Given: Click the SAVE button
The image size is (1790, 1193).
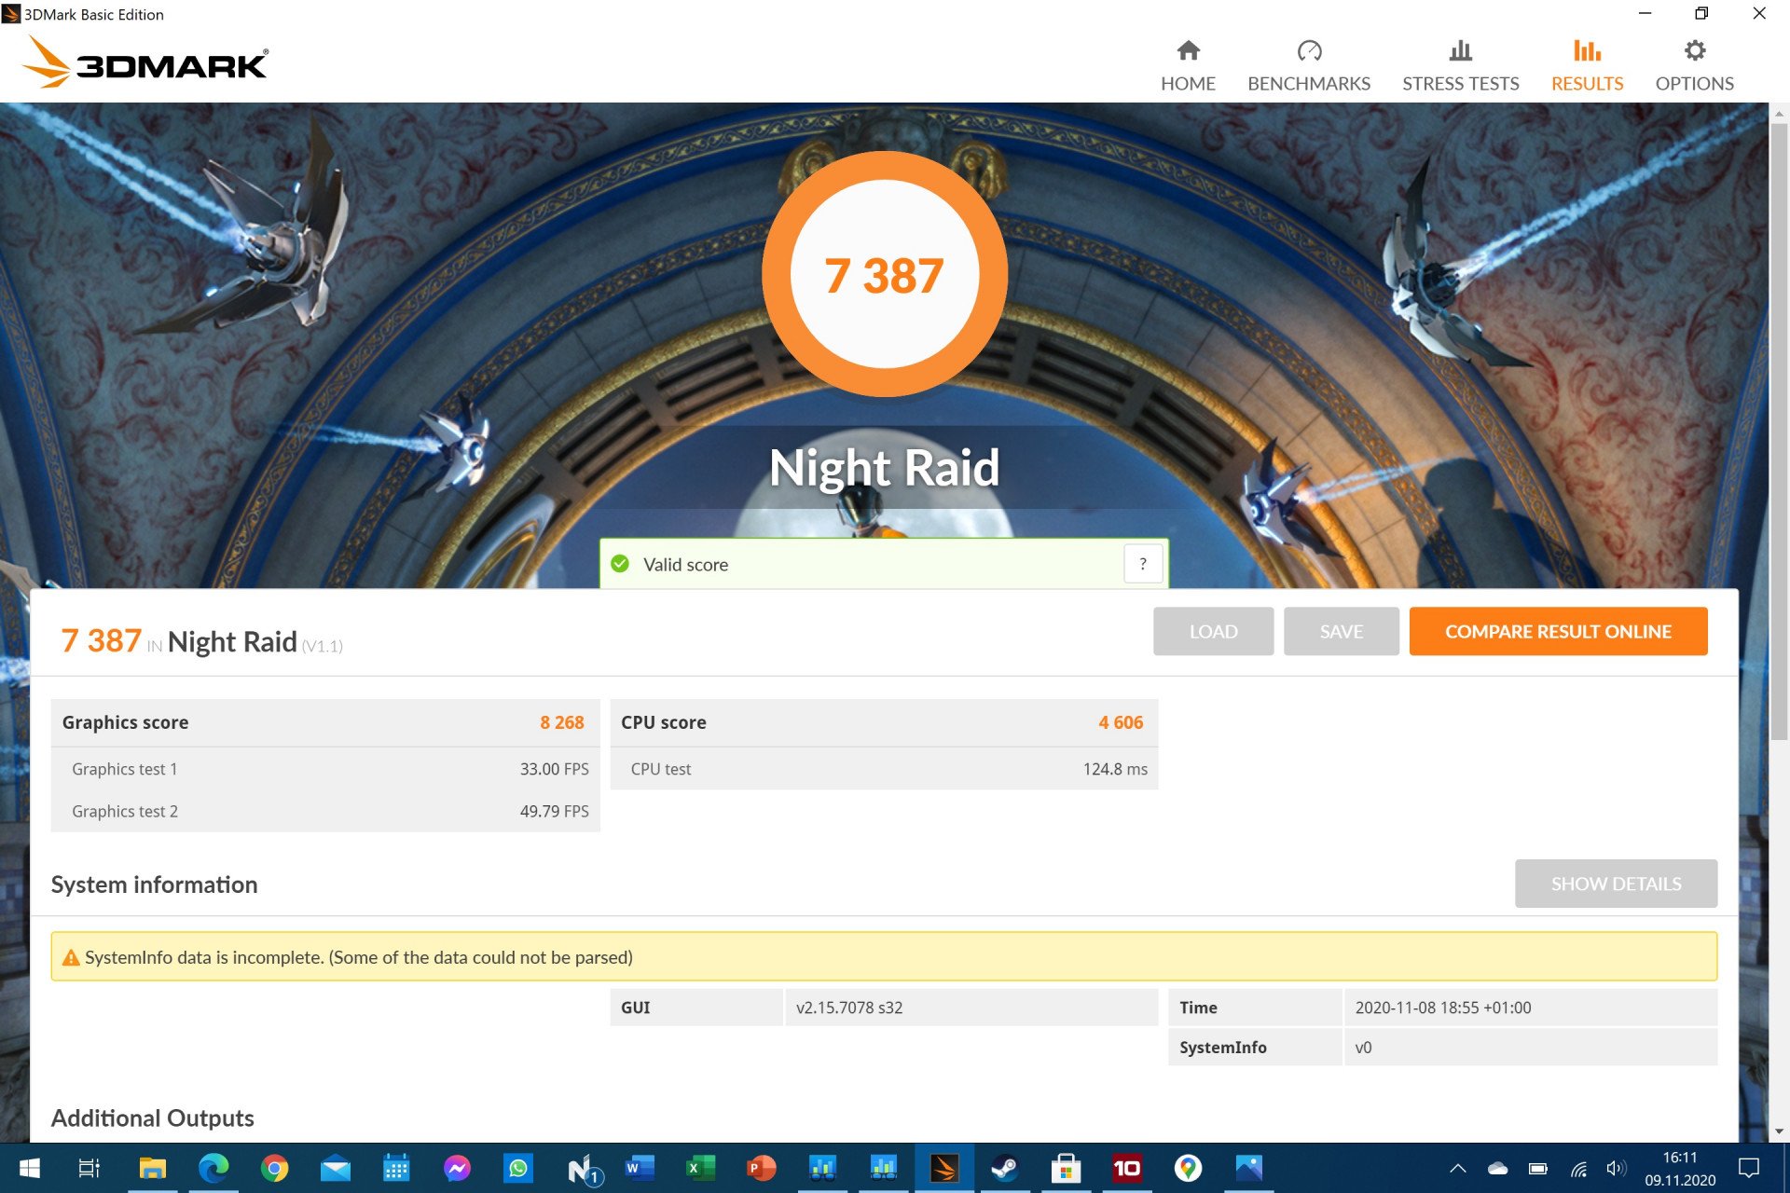Looking at the screenshot, I should tap(1341, 631).
